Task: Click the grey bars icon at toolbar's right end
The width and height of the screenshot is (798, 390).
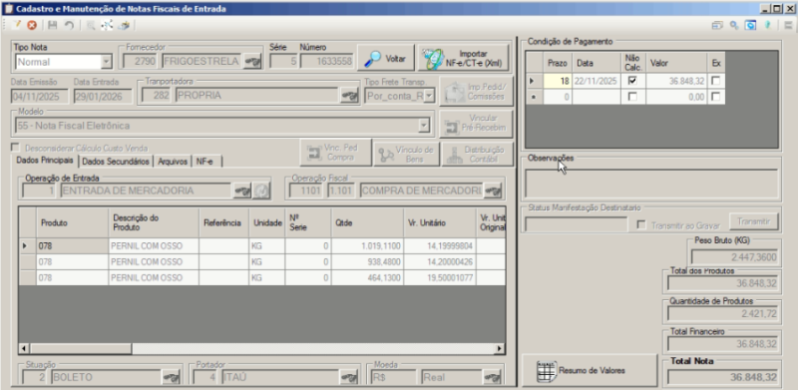Action: [788, 25]
